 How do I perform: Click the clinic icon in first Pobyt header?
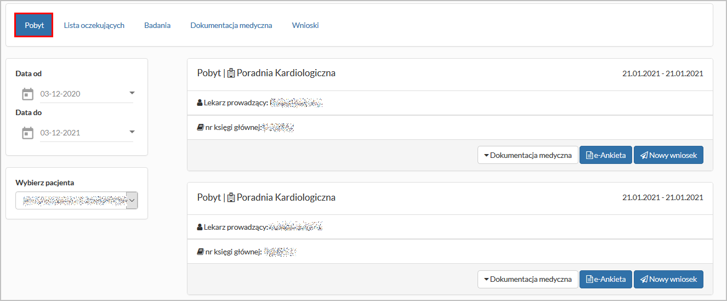231,73
